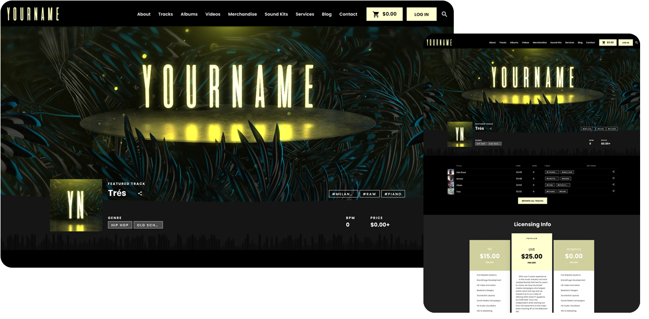This screenshot has width=649, height=319.
Task: Click YOURNAME logo in small window header
Action: pyautogui.click(x=439, y=42)
